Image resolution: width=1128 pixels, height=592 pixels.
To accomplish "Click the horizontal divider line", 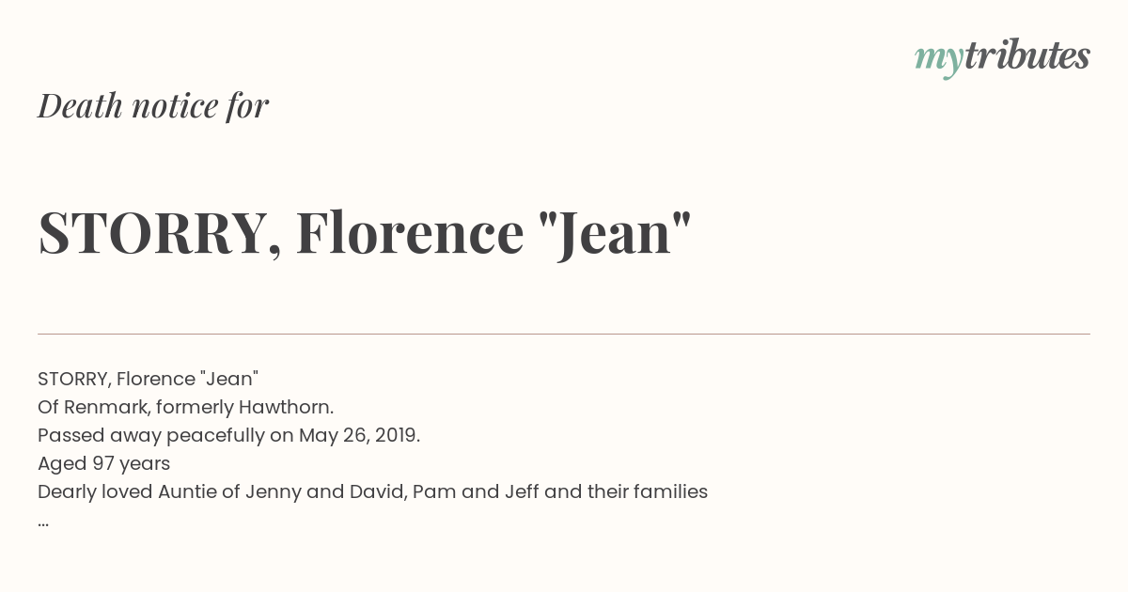I will tap(564, 334).
